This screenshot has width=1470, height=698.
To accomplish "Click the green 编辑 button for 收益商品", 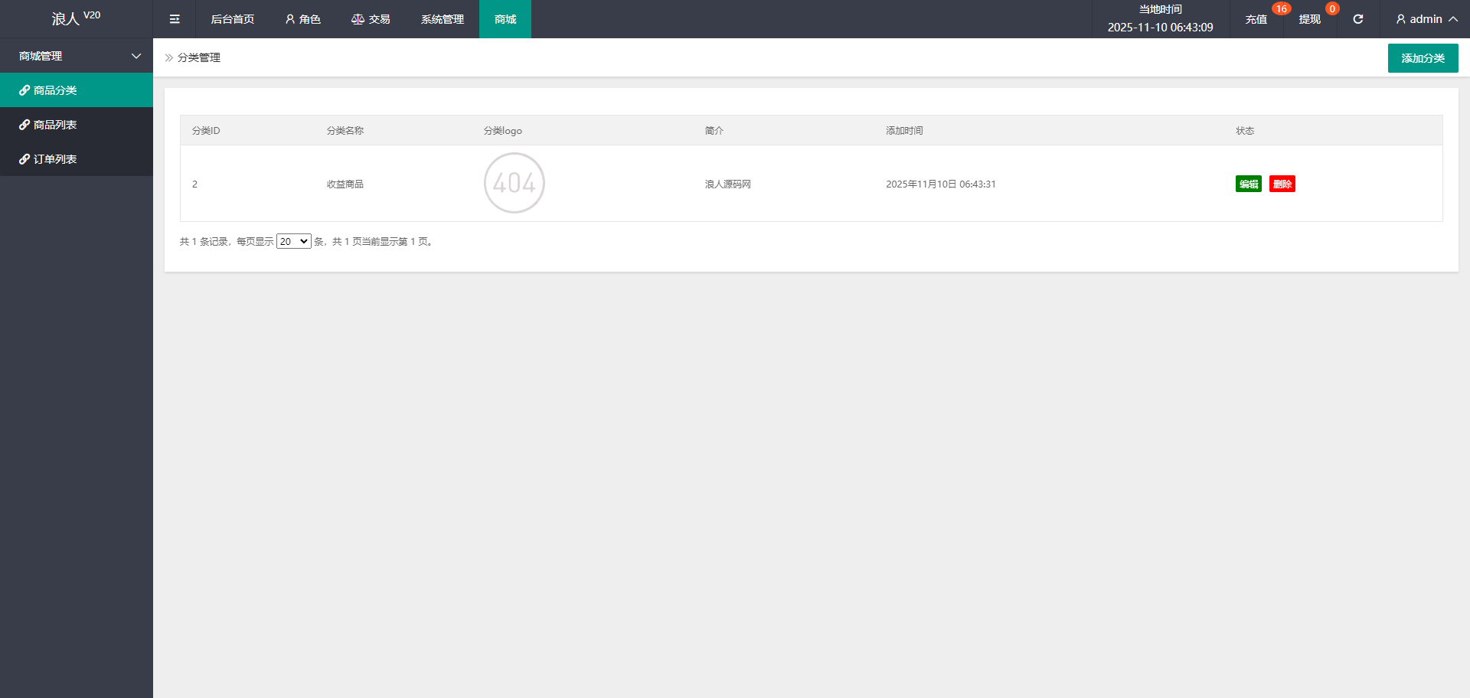I will pos(1248,184).
